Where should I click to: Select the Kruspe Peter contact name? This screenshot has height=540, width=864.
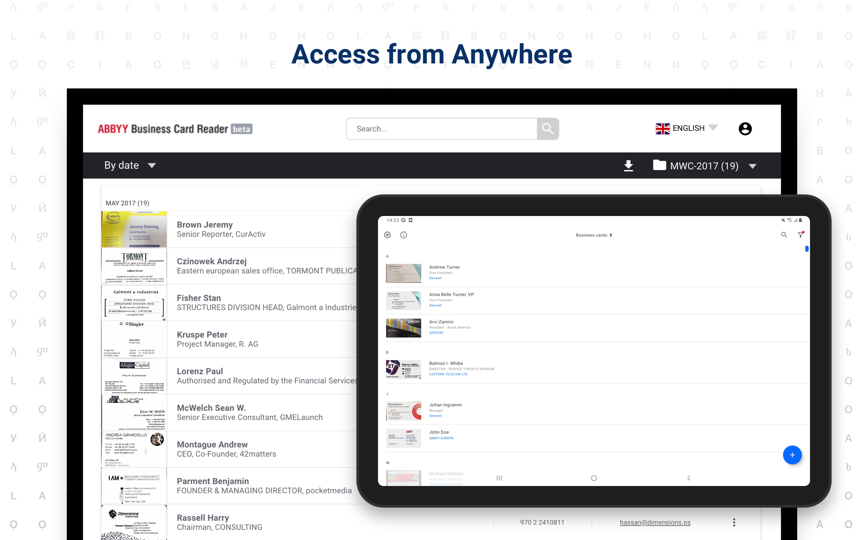pyautogui.click(x=202, y=335)
